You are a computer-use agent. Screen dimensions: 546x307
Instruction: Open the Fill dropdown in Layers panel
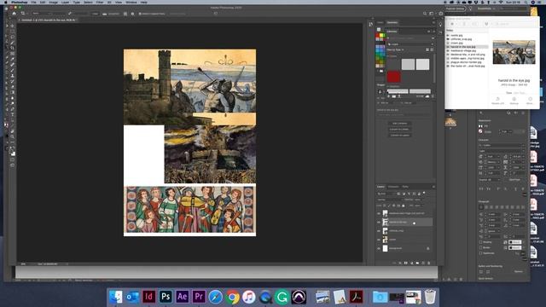click(x=418, y=206)
